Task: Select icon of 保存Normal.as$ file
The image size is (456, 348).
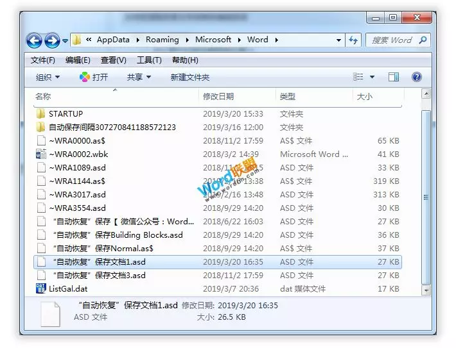Action: (41, 249)
